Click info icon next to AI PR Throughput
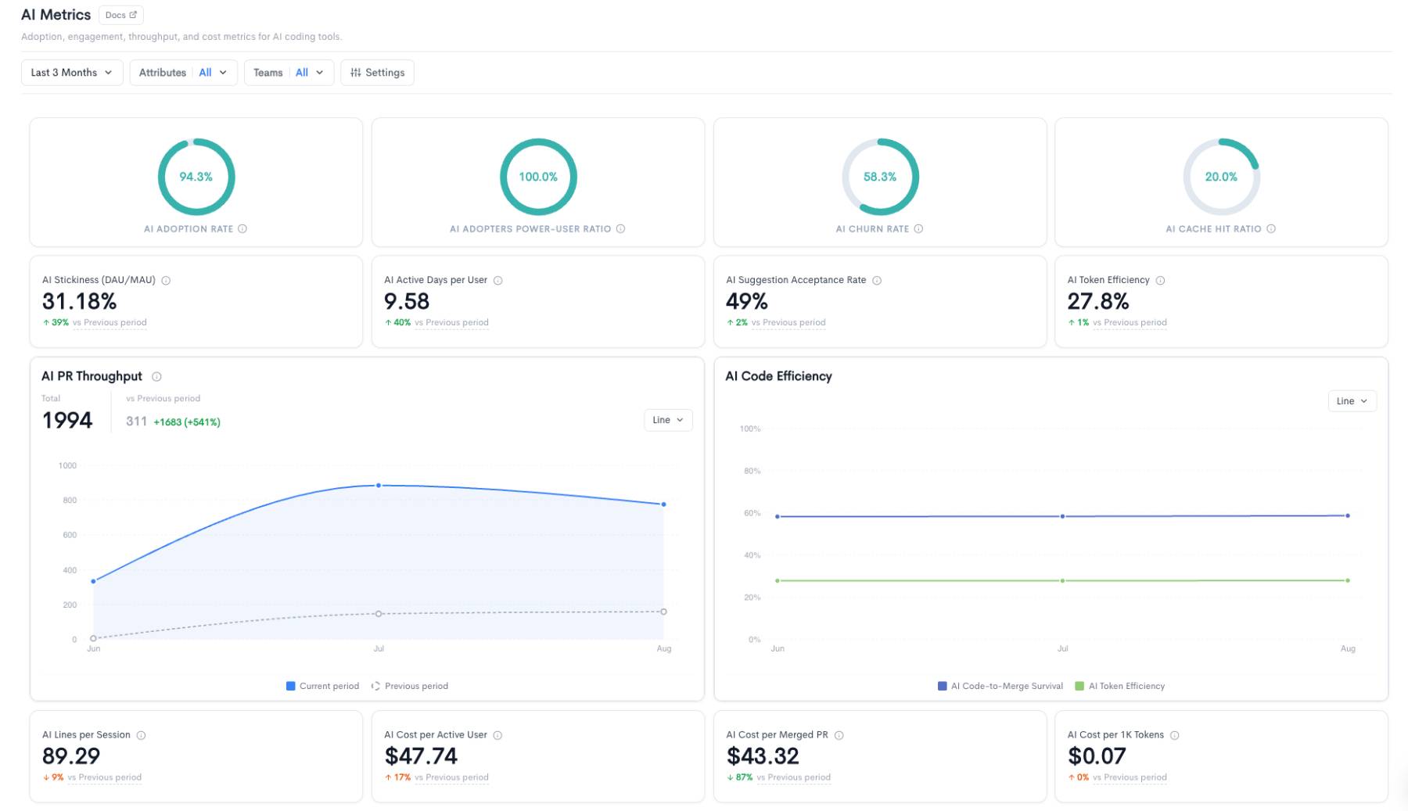1408x811 pixels. point(156,377)
